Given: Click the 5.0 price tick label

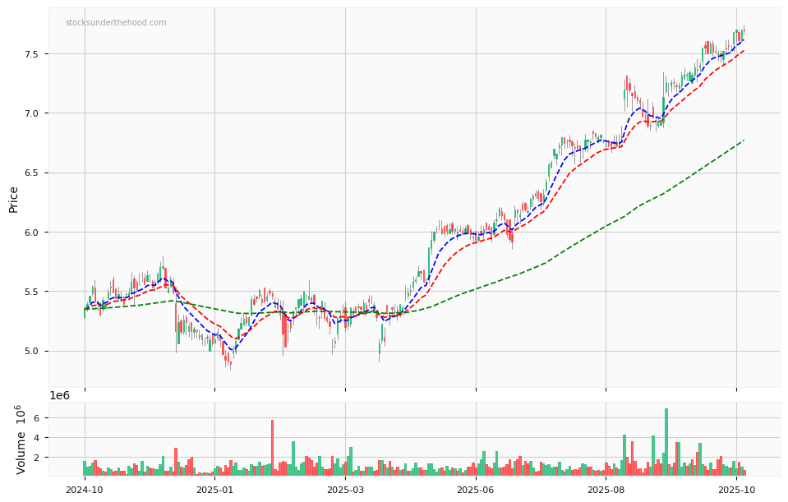Looking at the screenshot, I should [x=30, y=352].
